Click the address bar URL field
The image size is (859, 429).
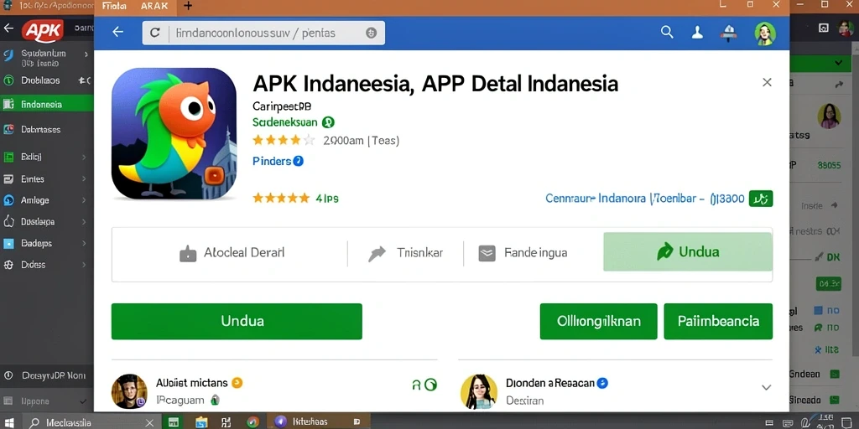(x=263, y=33)
